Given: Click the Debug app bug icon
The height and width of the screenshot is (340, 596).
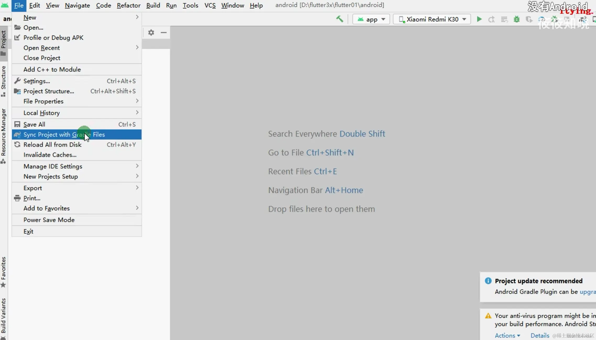Looking at the screenshot, I should coord(516,19).
